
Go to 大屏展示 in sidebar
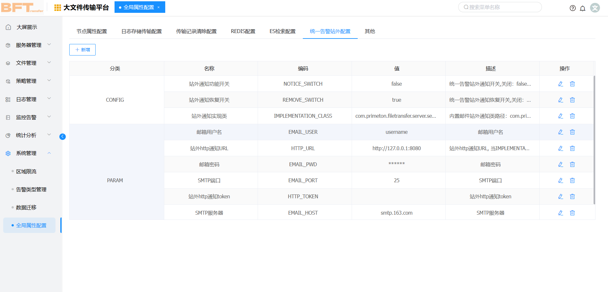pyautogui.click(x=27, y=27)
